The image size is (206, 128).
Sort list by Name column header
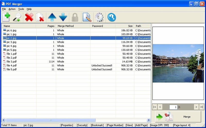tap(19, 26)
